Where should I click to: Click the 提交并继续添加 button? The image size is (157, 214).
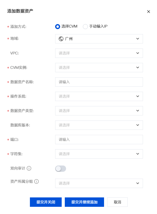tap(84, 202)
